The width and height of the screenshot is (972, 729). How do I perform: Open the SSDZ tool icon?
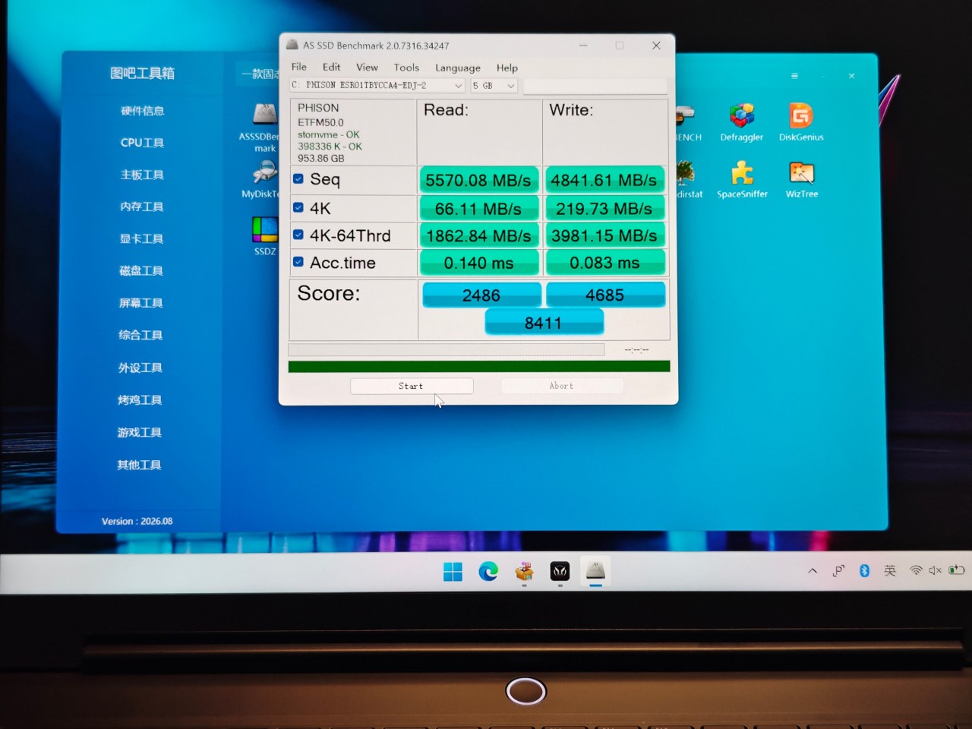[x=265, y=229]
